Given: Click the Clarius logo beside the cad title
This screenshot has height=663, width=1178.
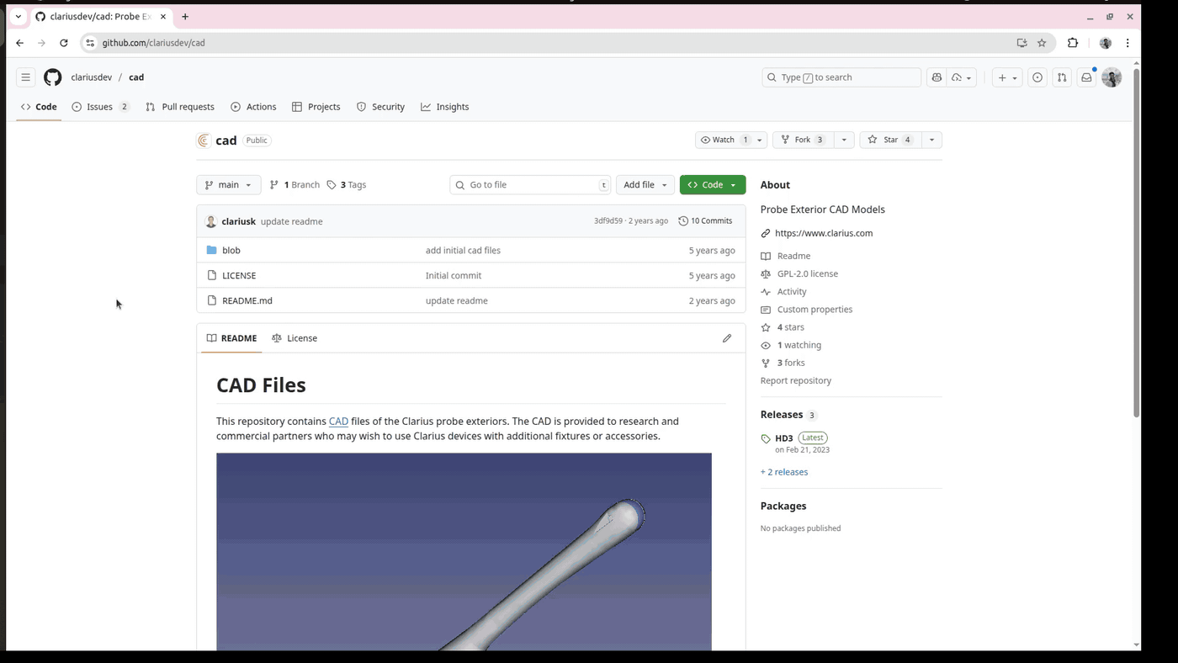Looking at the screenshot, I should (x=204, y=141).
